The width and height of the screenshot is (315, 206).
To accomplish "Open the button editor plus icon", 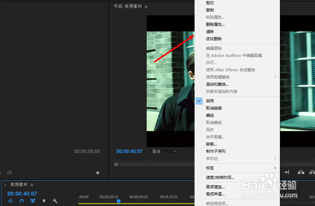I will [x=98, y=173].
